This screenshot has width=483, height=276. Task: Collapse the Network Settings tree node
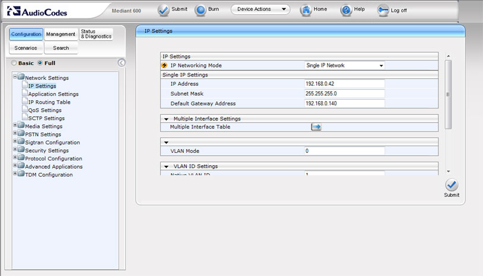pos(15,76)
